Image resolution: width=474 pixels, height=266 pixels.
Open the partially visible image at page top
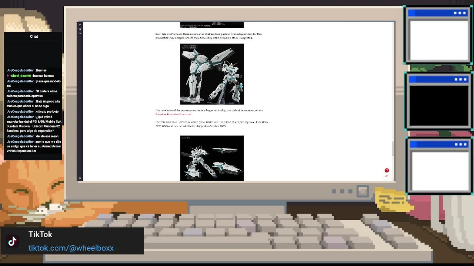click(x=212, y=25)
